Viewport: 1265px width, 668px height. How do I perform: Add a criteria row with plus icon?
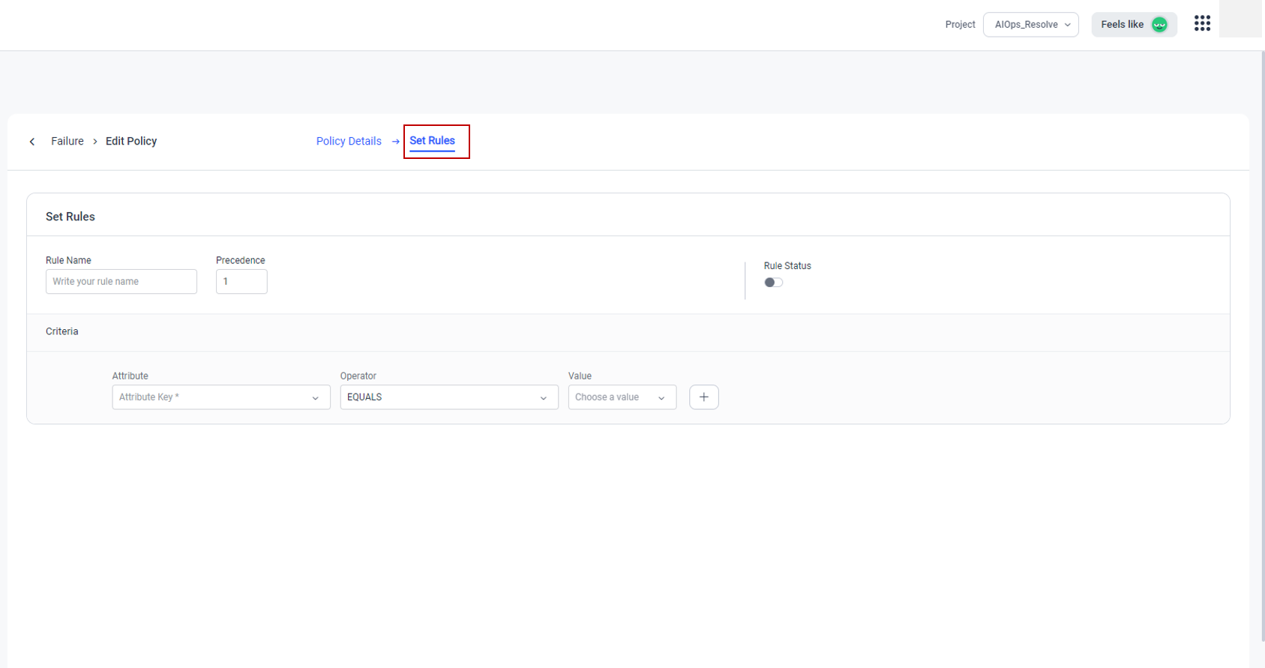703,397
